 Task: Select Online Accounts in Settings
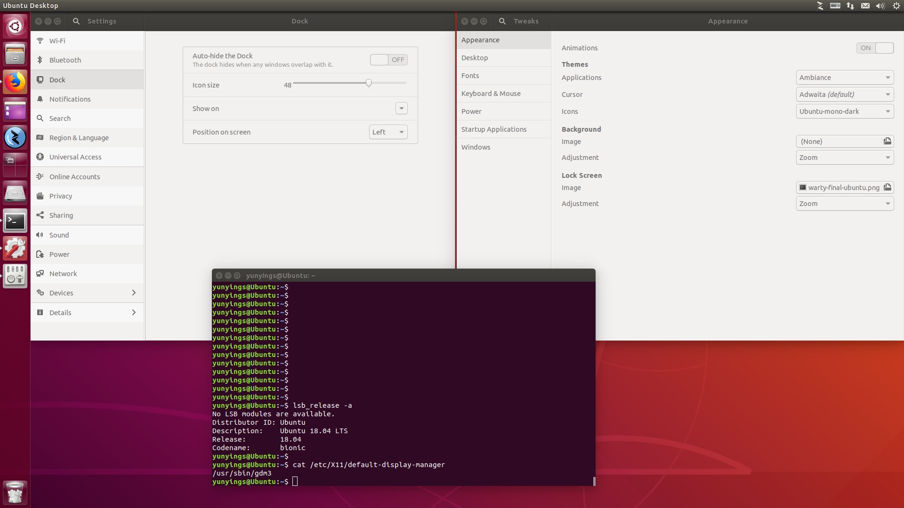tap(88, 176)
